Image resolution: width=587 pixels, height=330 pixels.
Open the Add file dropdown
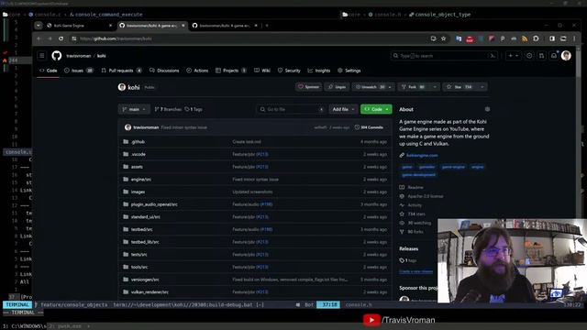343,109
